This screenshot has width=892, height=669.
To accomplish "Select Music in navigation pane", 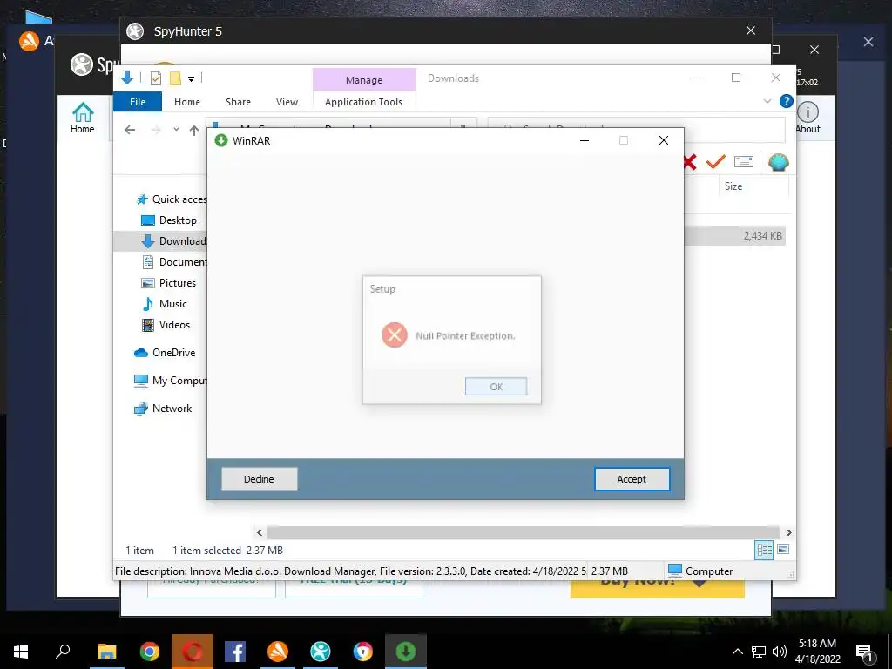I will (x=165, y=304).
